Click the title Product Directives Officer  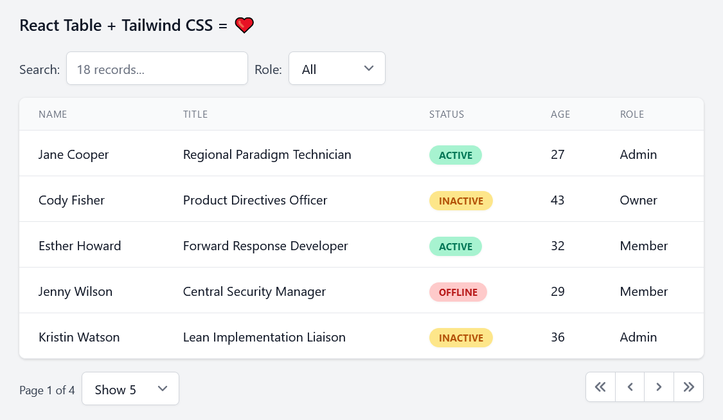click(x=255, y=200)
